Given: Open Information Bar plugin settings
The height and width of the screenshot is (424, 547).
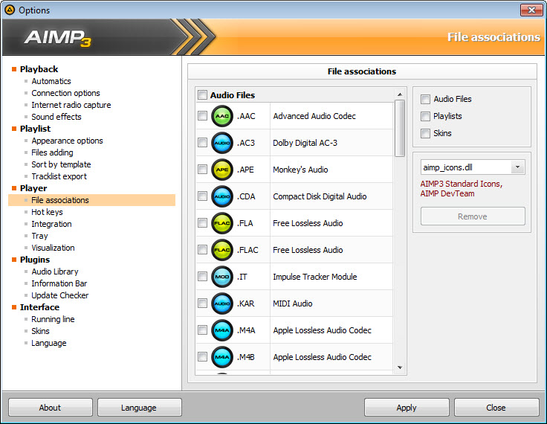Looking at the screenshot, I should point(59,283).
